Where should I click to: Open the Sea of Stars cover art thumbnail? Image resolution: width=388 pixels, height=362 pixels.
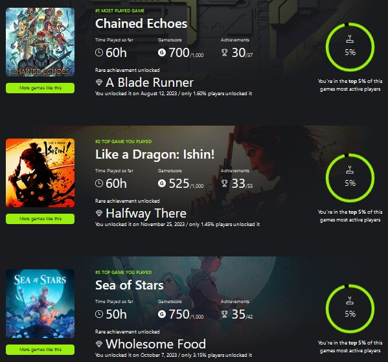coord(40,304)
